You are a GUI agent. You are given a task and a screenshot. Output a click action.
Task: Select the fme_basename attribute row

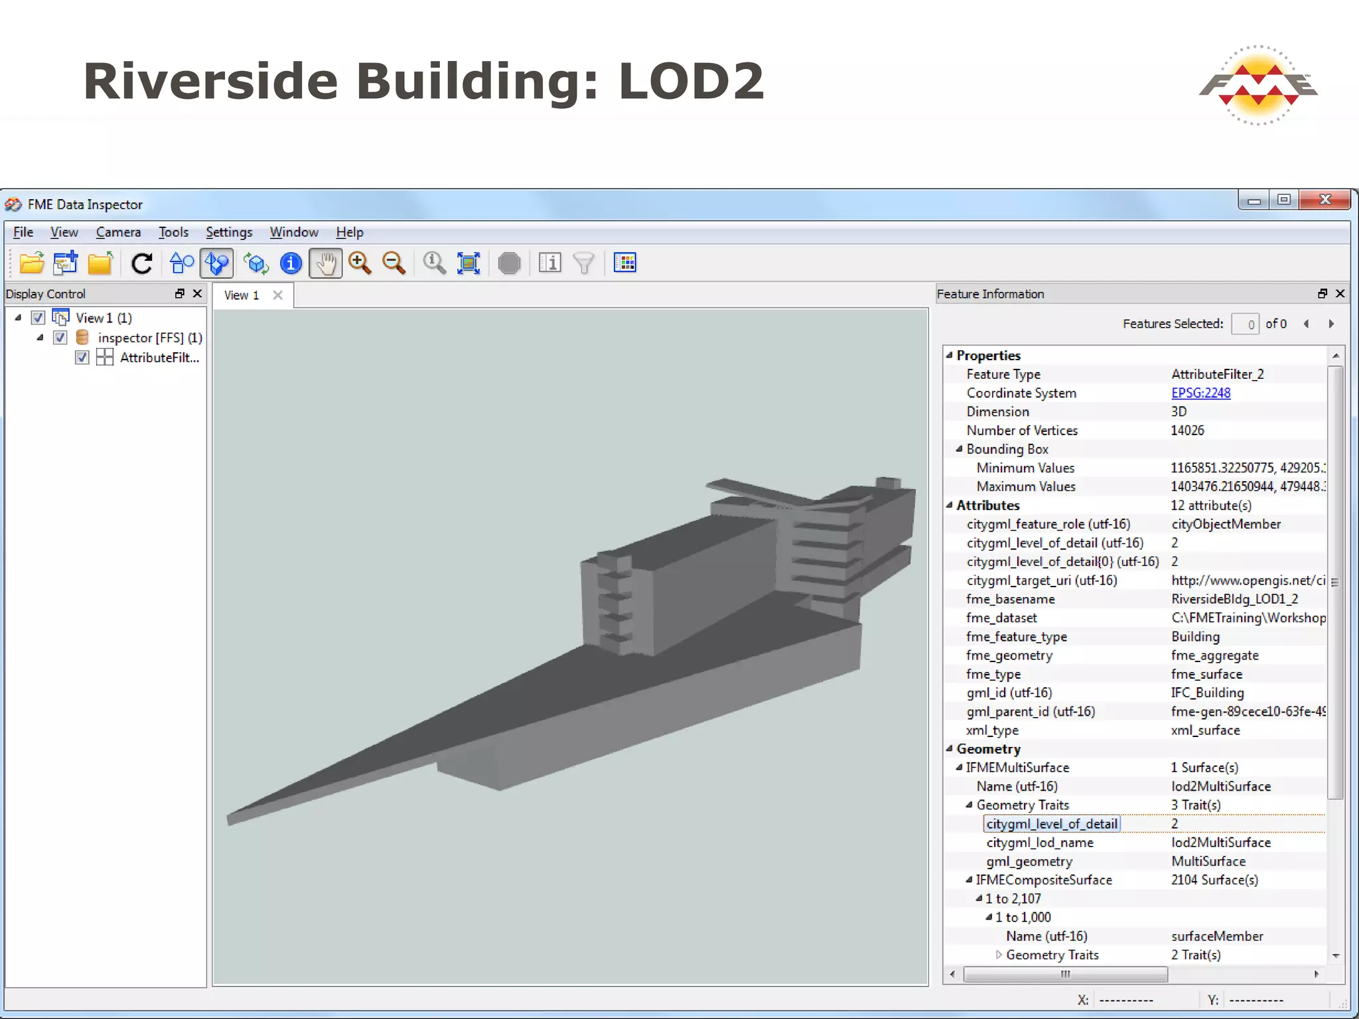[x=1135, y=599]
